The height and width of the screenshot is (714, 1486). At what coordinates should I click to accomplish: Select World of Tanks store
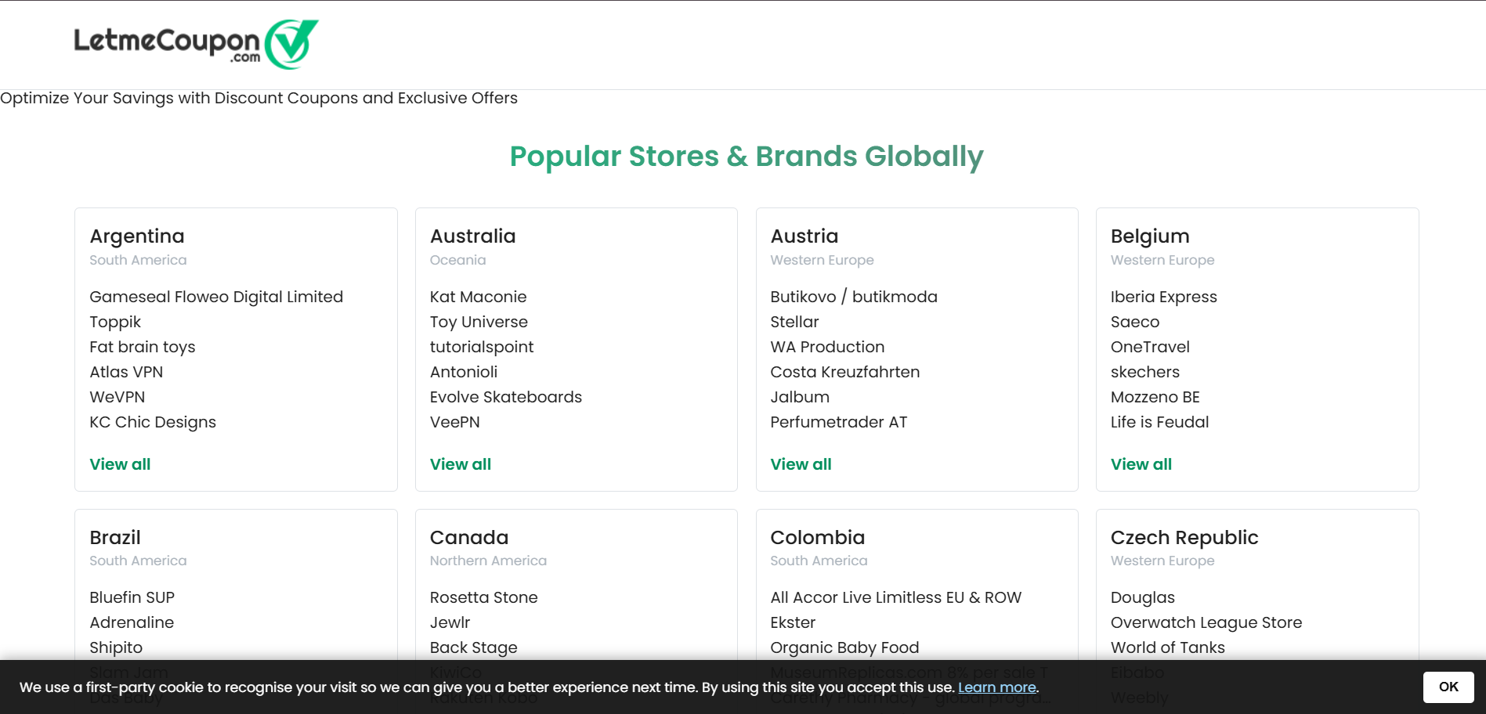tap(1168, 647)
